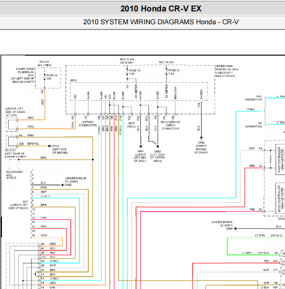This screenshot has height=289, width=285.
Task: Click the 'DLC' under left side of dash label
Action: (25, 202)
